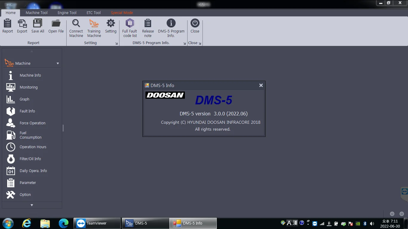408x229 pixels.
Task: Click the copyright line mentioning HYUNDAI DOOSAN INFRACORE
Action: [211, 122]
